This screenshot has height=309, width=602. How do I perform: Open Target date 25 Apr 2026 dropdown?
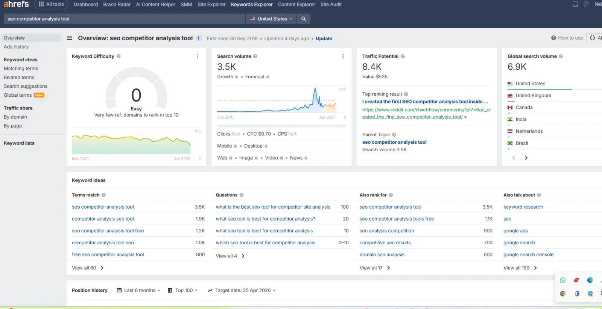click(242, 291)
